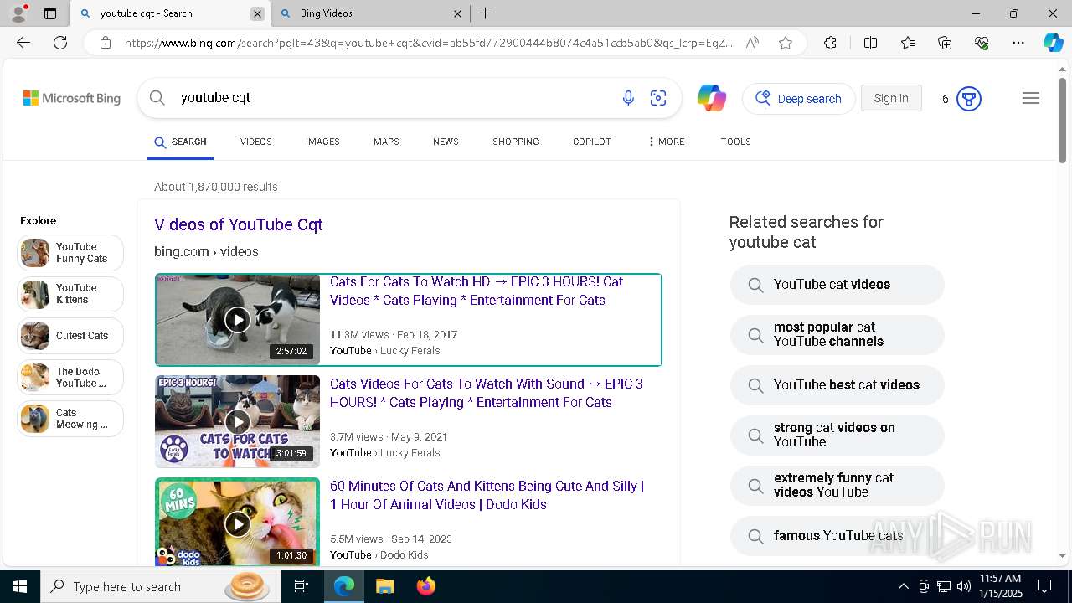This screenshot has height=603, width=1072.
Task: Click the Microsoft Bing logo
Action: [72, 98]
